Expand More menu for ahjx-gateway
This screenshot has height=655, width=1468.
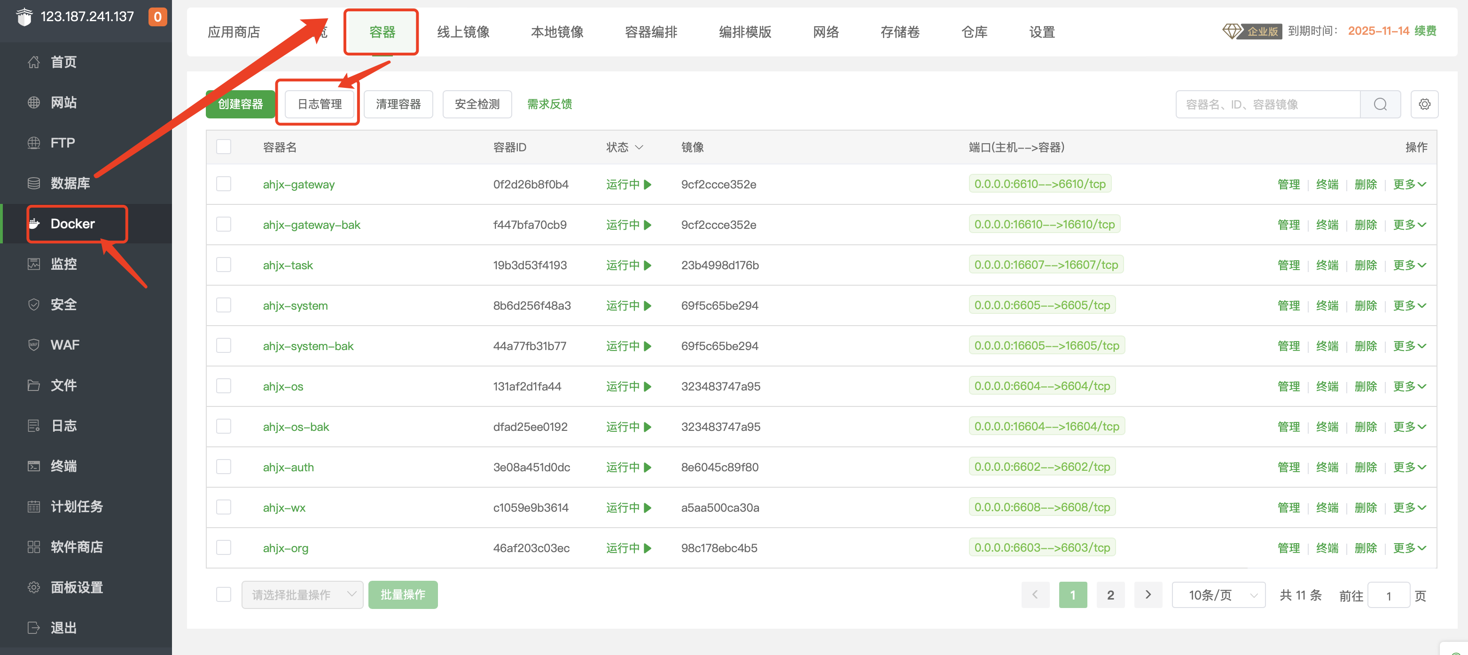click(1409, 185)
